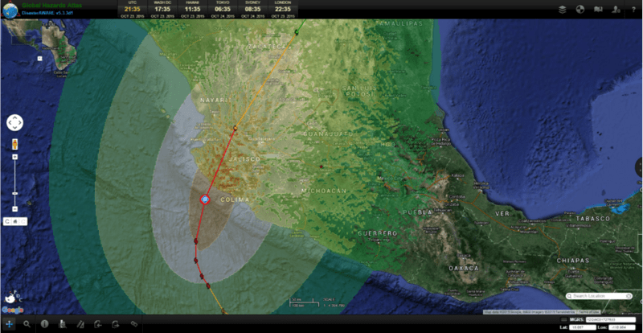Click the Street View pegman icon
Screen dimensions: 643x333
[14, 145]
